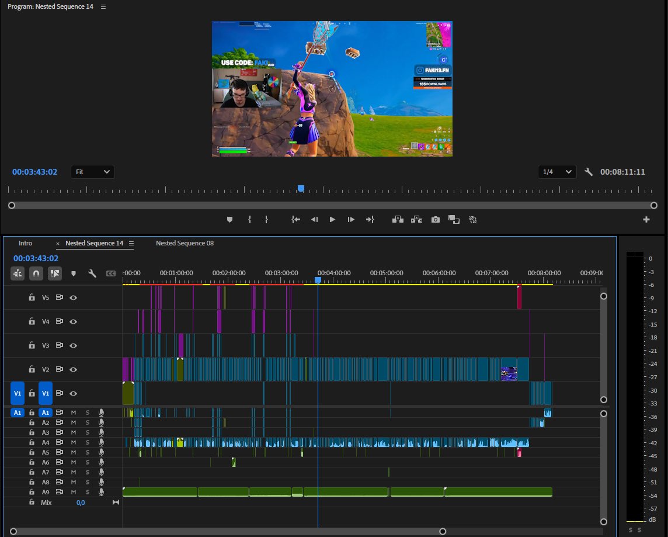Toggle V3 track visibility eye
The height and width of the screenshot is (537, 668).
click(73, 345)
